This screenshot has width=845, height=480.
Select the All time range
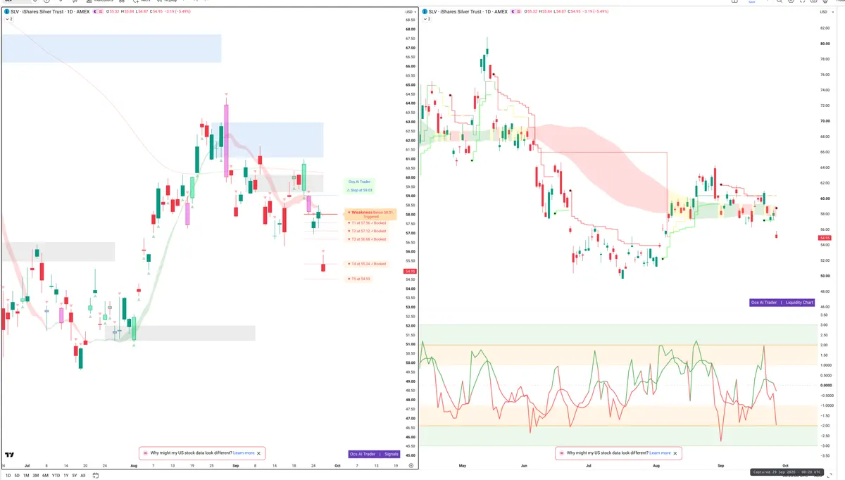[83, 476]
